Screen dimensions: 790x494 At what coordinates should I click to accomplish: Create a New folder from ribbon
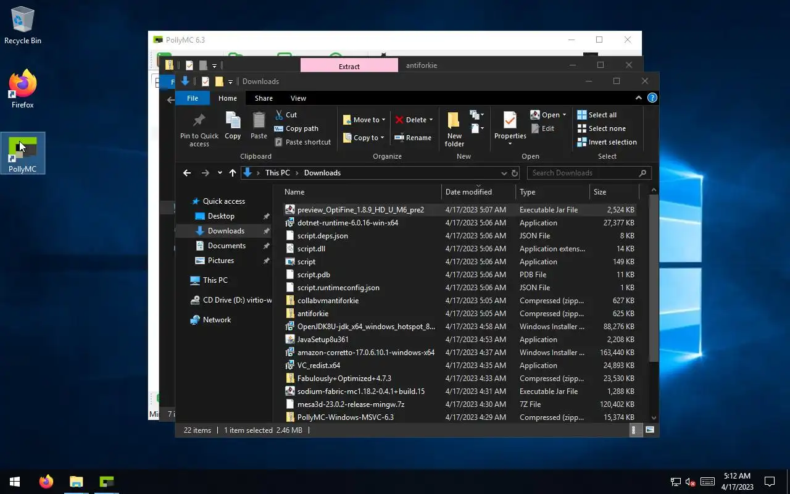pos(454,129)
